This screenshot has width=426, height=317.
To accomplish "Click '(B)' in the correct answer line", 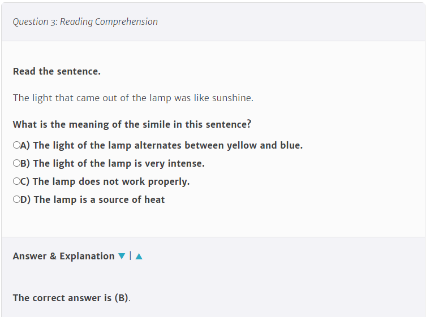I will [122, 298].
